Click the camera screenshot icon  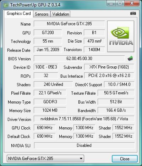(133, 13)
